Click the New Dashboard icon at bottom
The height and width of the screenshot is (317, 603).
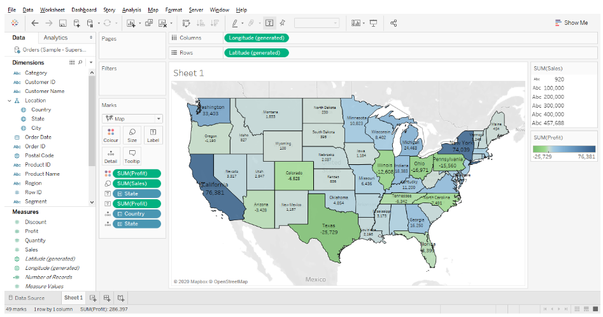pyautogui.click(x=107, y=298)
